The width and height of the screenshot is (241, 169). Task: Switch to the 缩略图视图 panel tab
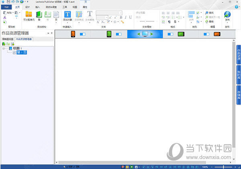click(x=8, y=39)
